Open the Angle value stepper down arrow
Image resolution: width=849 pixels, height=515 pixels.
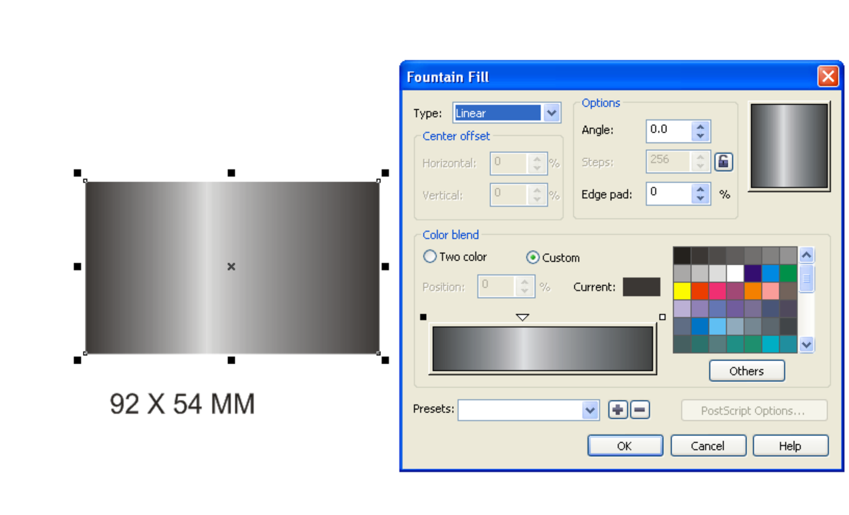(700, 136)
